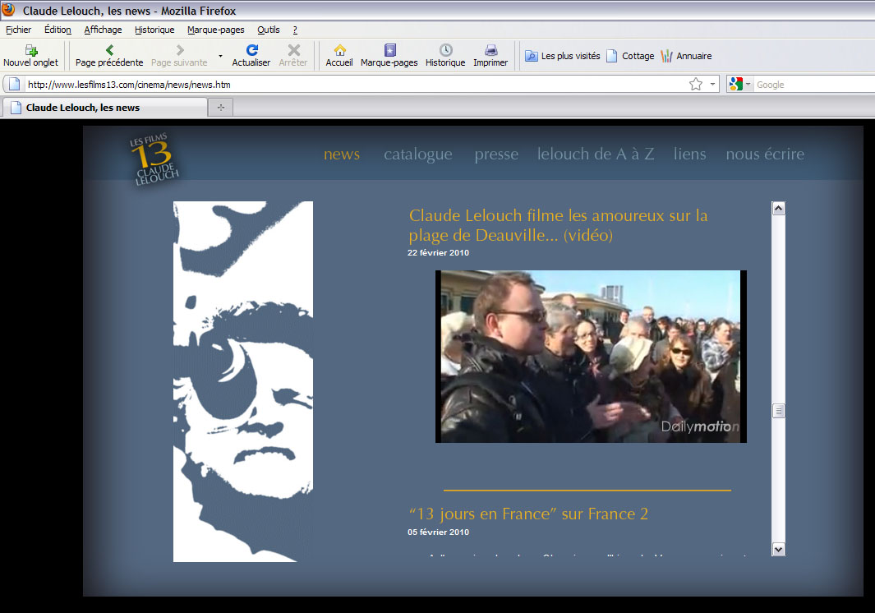Viewport: 875px width, 613px height.
Task: Click the Firefox logo in the title bar
Action: [8, 10]
